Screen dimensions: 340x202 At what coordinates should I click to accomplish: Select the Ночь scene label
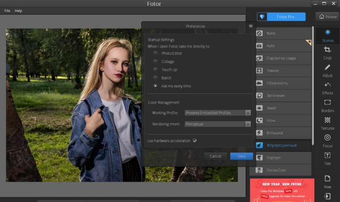(x=271, y=120)
